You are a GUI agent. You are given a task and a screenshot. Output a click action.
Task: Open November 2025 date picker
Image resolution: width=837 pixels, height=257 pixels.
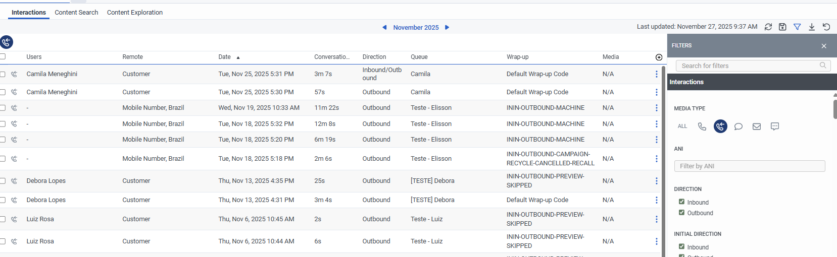(x=416, y=28)
